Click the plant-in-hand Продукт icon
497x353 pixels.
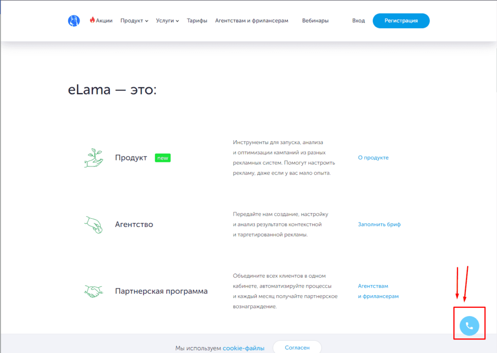point(94,158)
